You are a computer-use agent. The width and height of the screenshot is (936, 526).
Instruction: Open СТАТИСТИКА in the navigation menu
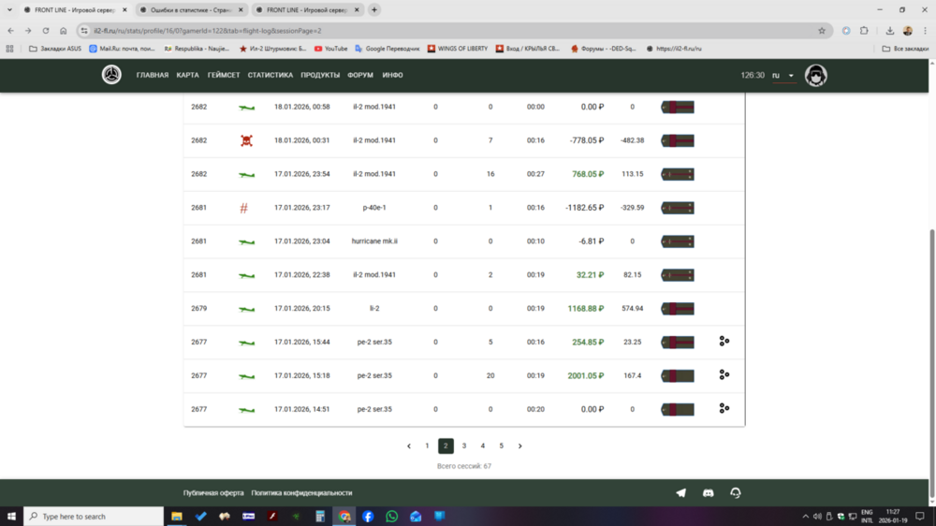271,75
